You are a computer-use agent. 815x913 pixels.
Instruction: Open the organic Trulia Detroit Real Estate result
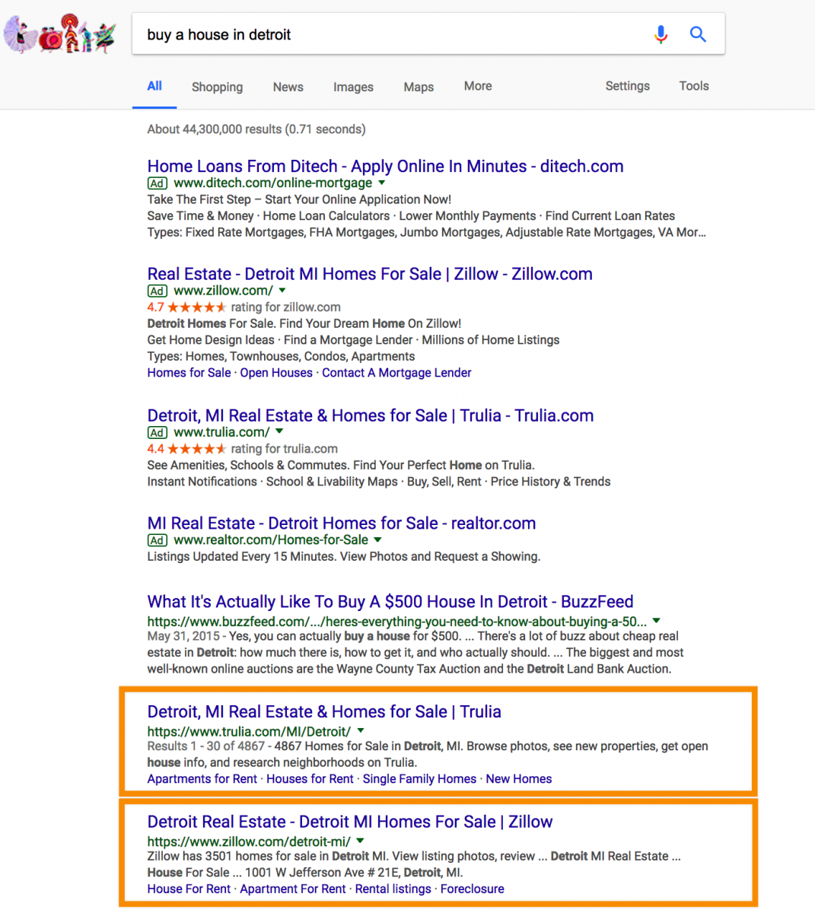pyautogui.click(x=324, y=711)
